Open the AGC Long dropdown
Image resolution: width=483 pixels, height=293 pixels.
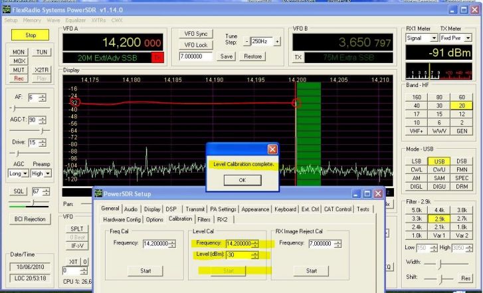[x=18, y=173]
